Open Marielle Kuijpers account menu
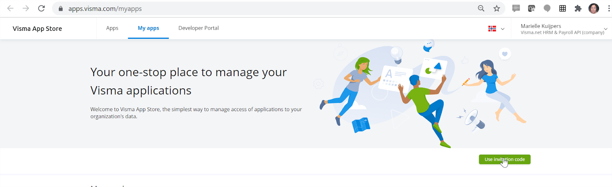Image resolution: width=612 pixels, height=187 pixels. 564,29
